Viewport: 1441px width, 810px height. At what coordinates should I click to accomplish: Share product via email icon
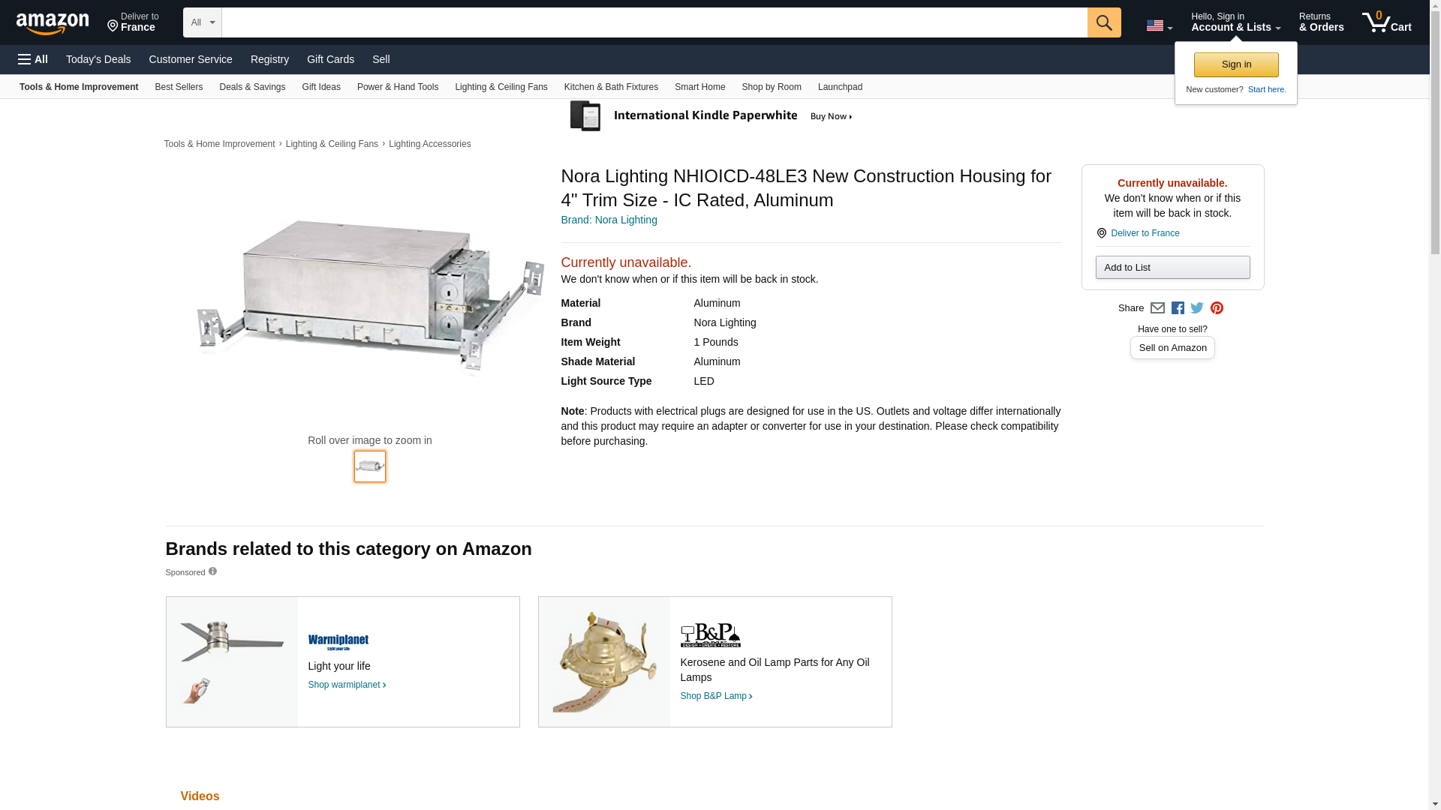[1157, 308]
